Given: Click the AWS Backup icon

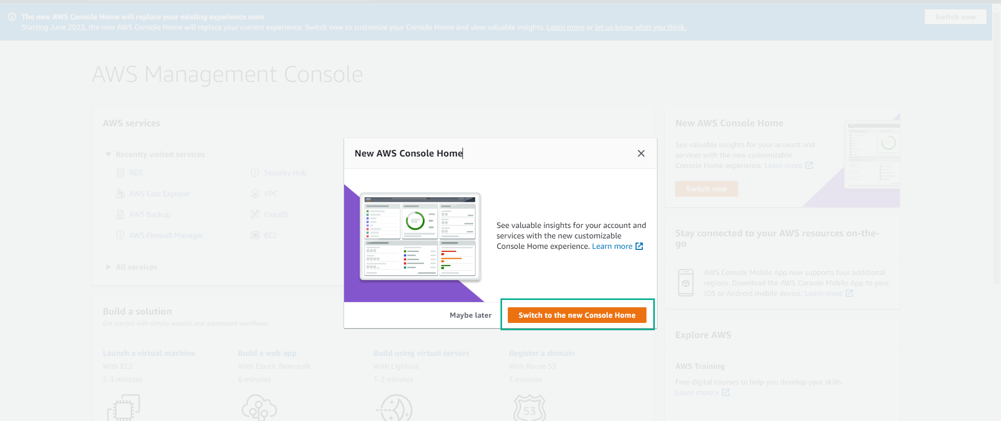Looking at the screenshot, I should (120, 214).
